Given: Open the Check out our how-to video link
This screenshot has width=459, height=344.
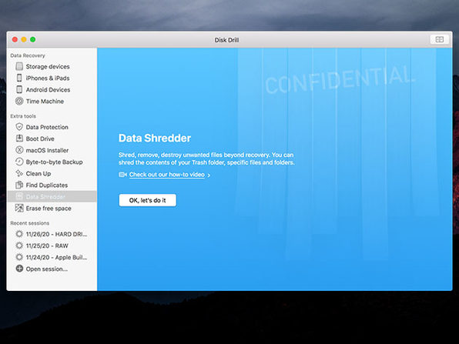Looking at the screenshot, I should [167, 175].
